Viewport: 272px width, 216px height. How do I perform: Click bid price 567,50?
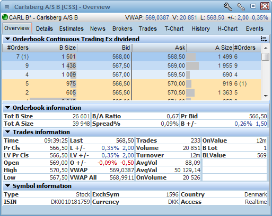[x=121, y=65]
